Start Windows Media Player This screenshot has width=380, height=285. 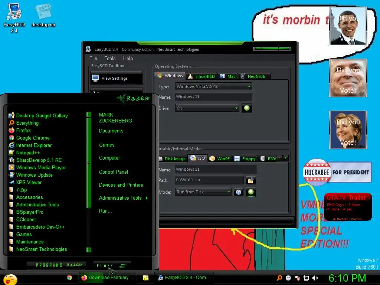37,168
